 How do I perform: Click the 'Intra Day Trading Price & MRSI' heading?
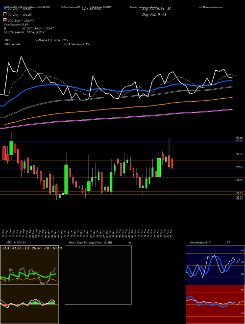[100, 243]
